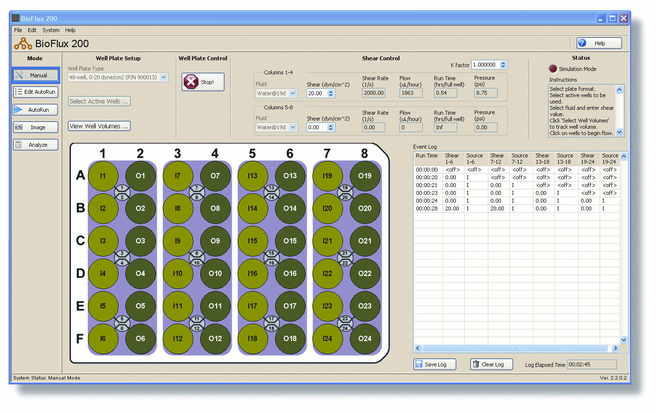The height and width of the screenshot is (413, 656).
Task: Click the red X Stop icon
Action: point(191,82)
